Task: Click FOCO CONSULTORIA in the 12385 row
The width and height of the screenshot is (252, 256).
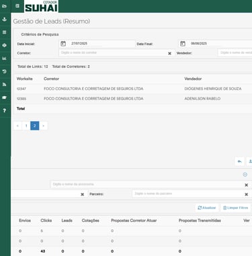Action: (93, 99)
